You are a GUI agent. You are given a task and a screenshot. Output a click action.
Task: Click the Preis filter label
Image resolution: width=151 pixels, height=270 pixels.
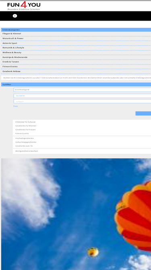coord(15,106)
